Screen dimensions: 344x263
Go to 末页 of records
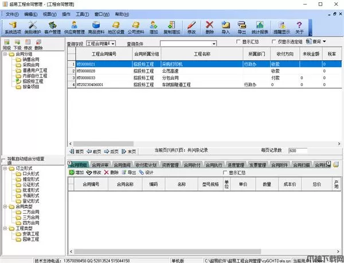(129, 151)
